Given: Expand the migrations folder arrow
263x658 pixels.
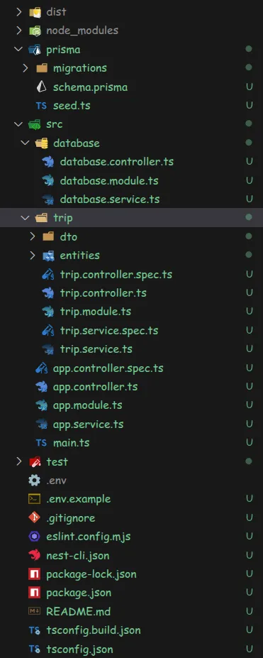Looking at the screenshot, I should coord(26,68).
